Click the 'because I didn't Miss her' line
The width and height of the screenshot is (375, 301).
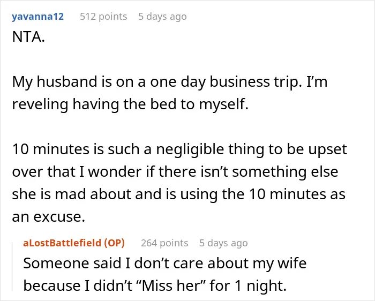(x=155, y=285)
